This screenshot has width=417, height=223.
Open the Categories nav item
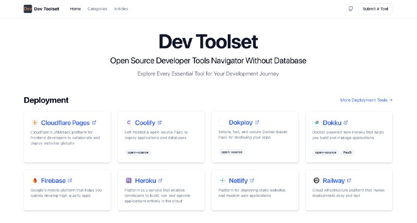(97, 9)
